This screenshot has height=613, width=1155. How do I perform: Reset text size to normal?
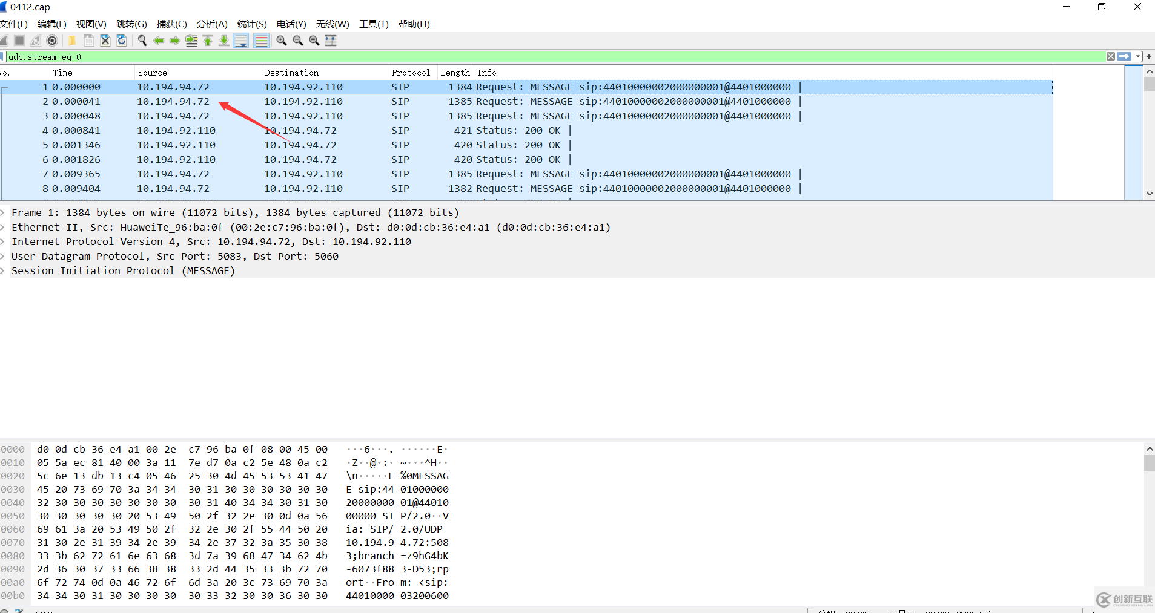[314, 41]
